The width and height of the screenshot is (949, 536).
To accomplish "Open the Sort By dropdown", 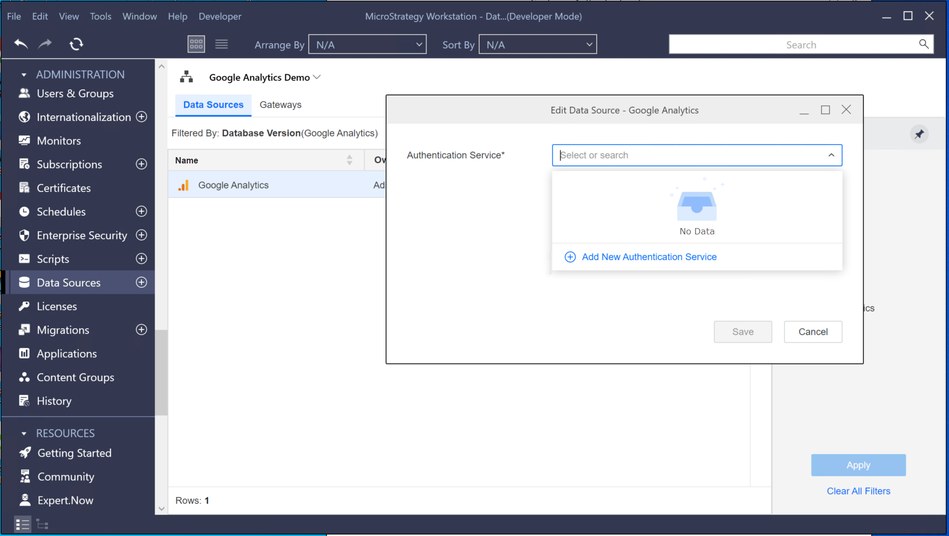I will click(538, 45).
